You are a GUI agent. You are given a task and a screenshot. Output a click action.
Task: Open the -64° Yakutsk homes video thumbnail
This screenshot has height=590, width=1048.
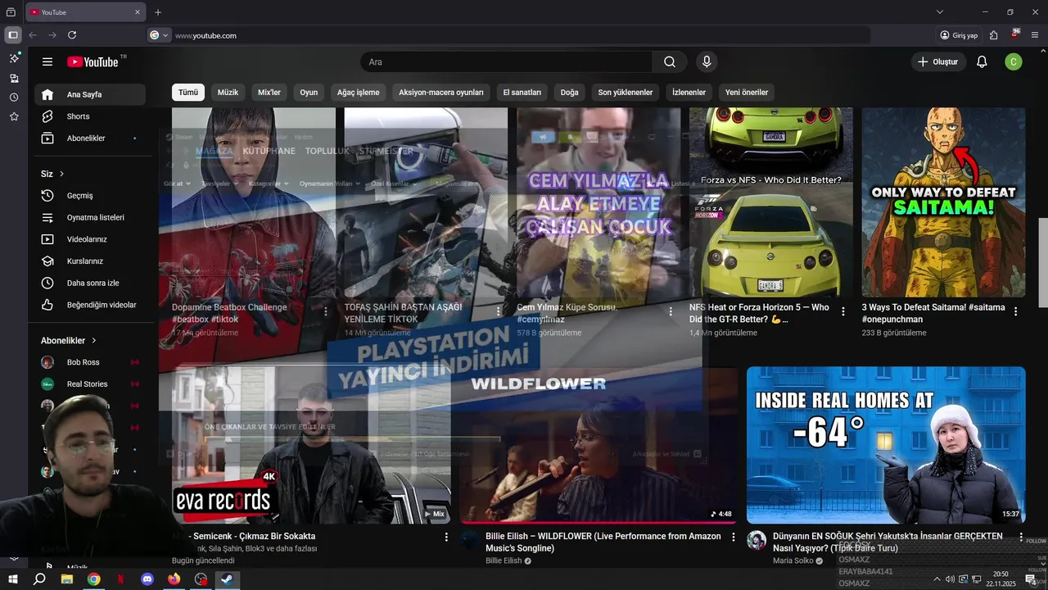pyautogui.click(x=886, y=445)
